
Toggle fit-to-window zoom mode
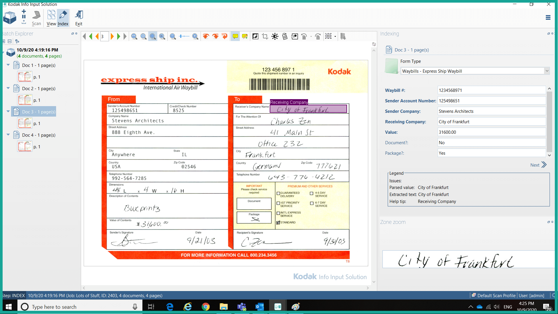click(153, 36)
